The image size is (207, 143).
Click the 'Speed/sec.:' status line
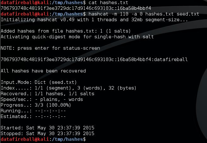click(x=42, y=99)
